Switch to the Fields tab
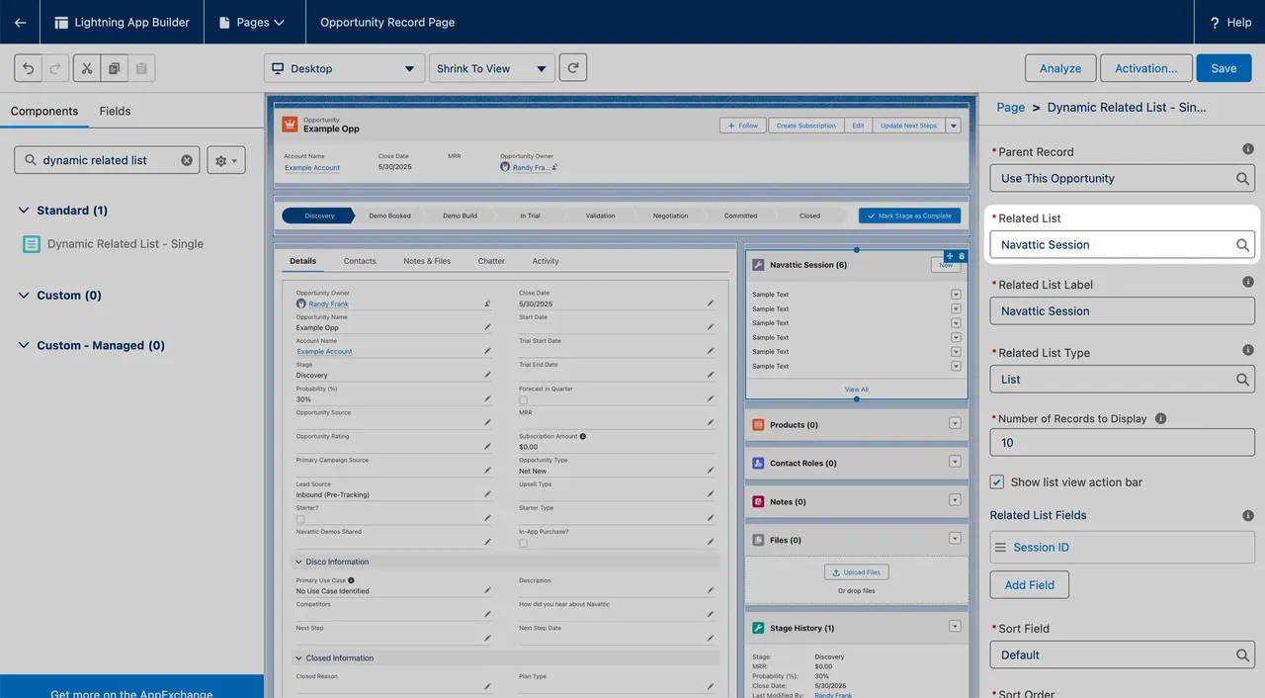Screen dimensions: 1265x698 click(115, 111)
